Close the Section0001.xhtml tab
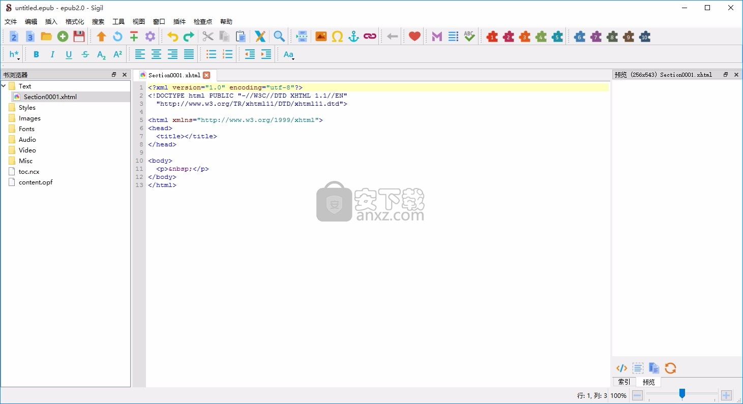This screenshot has width=743, height=404. point(206,75)
